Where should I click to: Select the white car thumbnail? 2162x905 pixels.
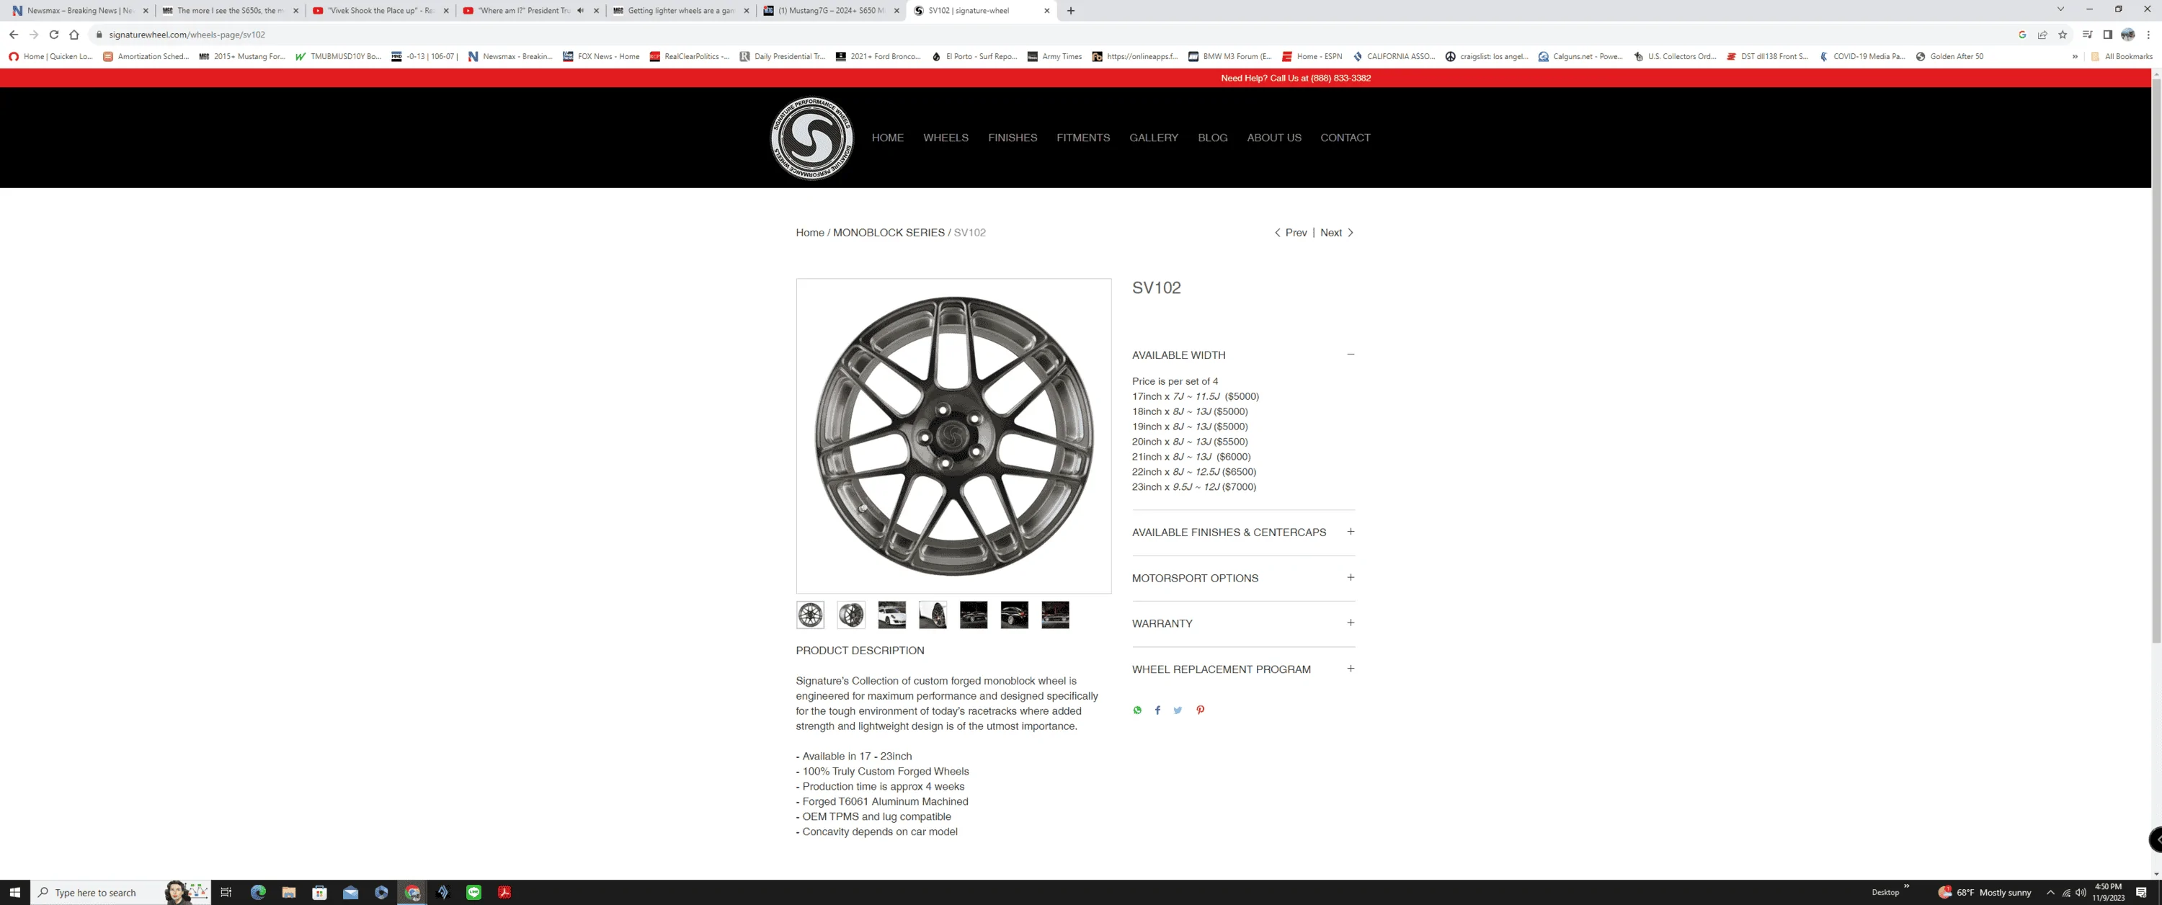click(x=891, y=615)
